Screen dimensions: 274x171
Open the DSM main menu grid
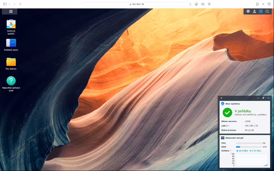(x=11, y=11)
